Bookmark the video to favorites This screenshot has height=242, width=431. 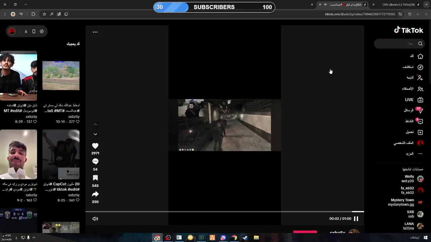(95, 178)
